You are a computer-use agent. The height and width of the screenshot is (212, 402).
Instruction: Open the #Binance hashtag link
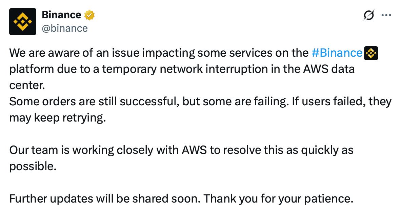click(x=337, y=53)
